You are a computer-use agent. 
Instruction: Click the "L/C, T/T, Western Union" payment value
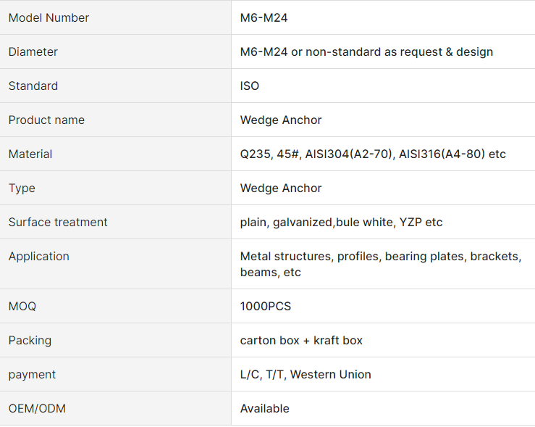[x=306, y=375]
